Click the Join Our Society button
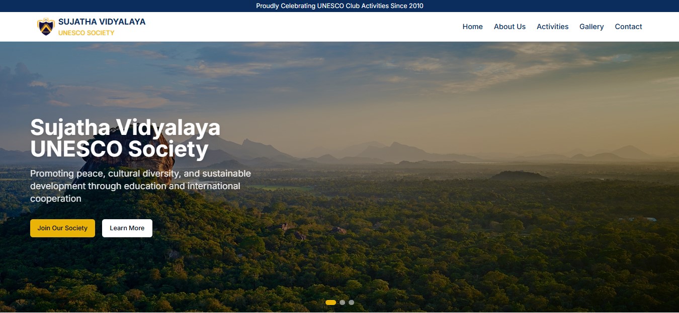Image resolution: width=679 pixels, height=313 pixels. click(x=62, y=228)
